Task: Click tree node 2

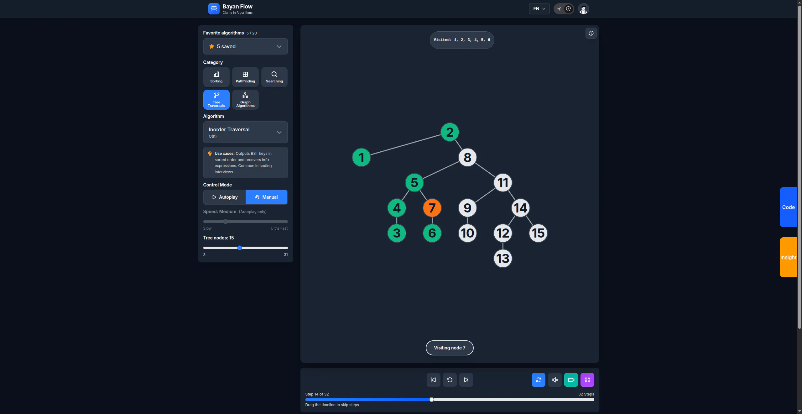Action: (450, 132)
